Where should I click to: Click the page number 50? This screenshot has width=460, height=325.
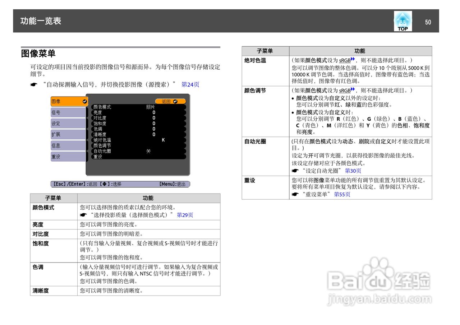click(428, 22)
